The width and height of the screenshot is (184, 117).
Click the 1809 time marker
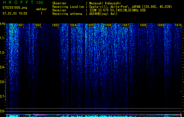[x=161, y=25]
